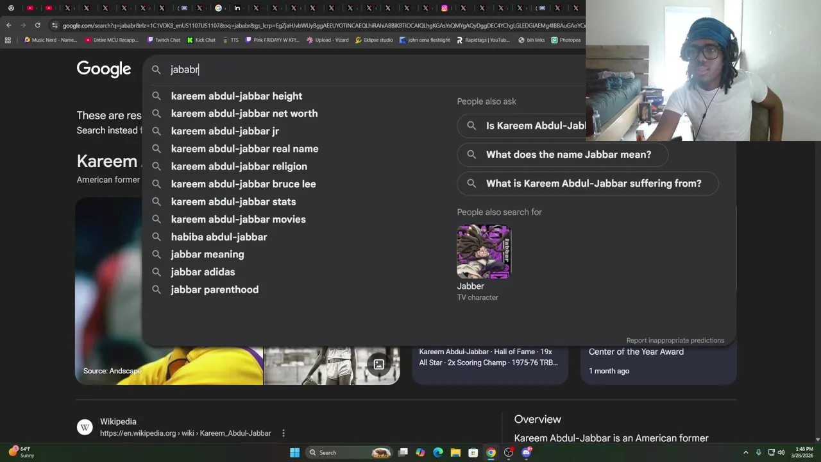Go back using the browser back arrow
This screenshot has width=821, height=462.
tap(8, 25)
